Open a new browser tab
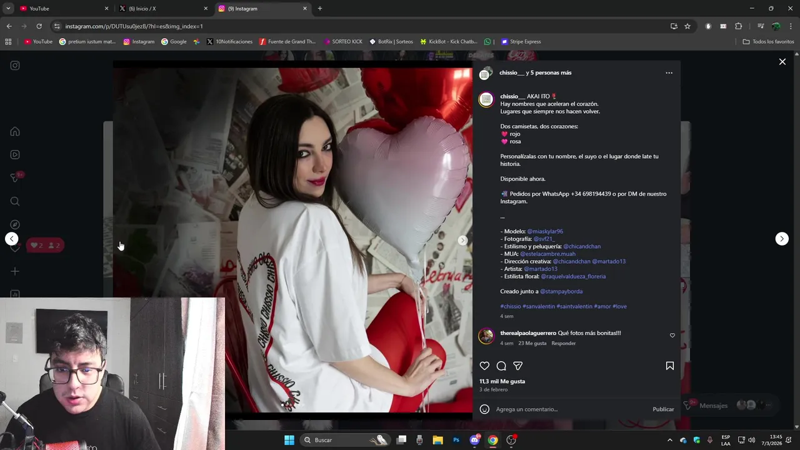The image size is (800, 450). [320, 9]
